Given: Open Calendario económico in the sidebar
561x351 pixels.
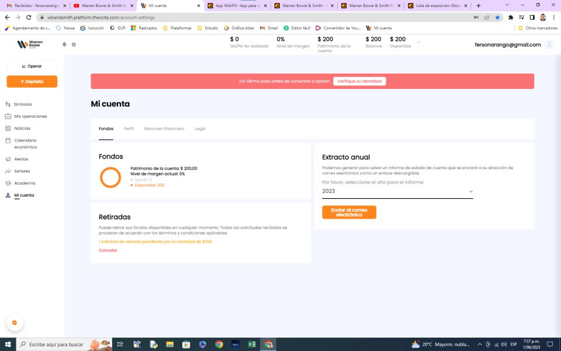Looking at the screenshot, I should click(25, 144).
